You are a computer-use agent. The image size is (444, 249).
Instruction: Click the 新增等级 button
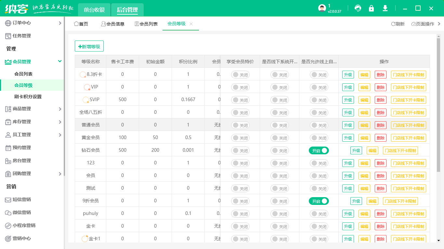89,46
